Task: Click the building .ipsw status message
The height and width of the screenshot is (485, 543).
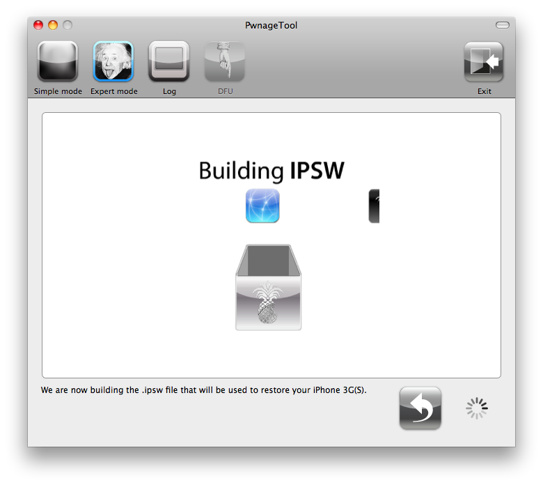Action: point(203,390)
